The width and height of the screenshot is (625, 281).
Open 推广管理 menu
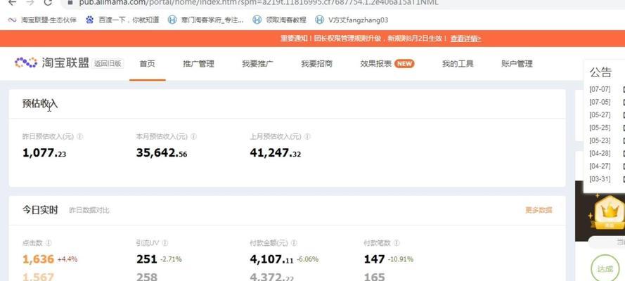pos(198,64)
